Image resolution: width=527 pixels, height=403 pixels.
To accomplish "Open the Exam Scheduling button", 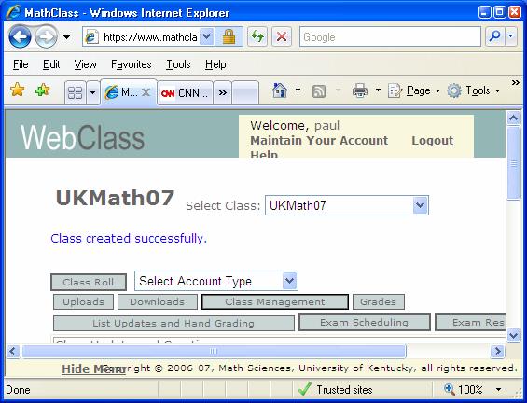I will click(365, 323).
